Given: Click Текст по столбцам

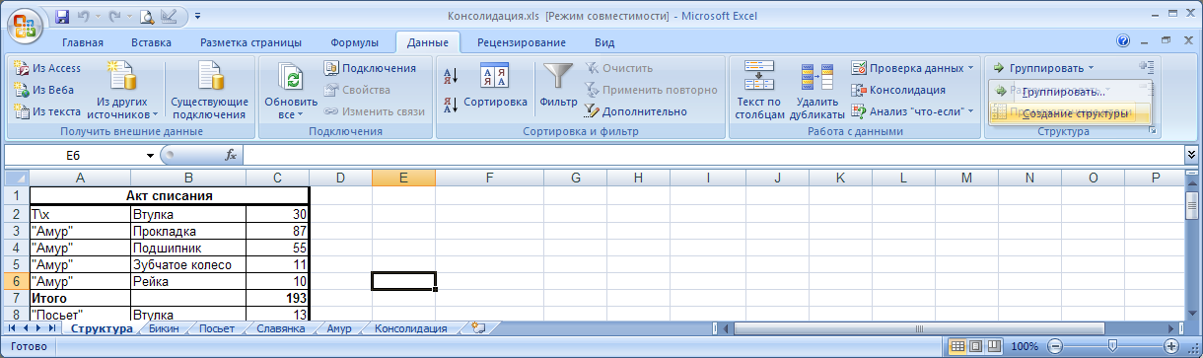Looking at the screenshot, I should 758,90.
